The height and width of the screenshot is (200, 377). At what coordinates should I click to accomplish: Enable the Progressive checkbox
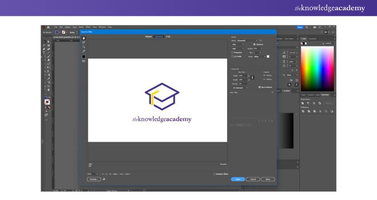[x=232, y=52]
